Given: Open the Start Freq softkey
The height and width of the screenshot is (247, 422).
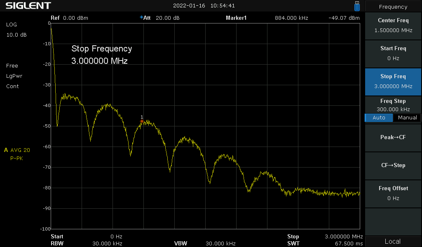Looking at the screenshot, I should coord(393,54).
